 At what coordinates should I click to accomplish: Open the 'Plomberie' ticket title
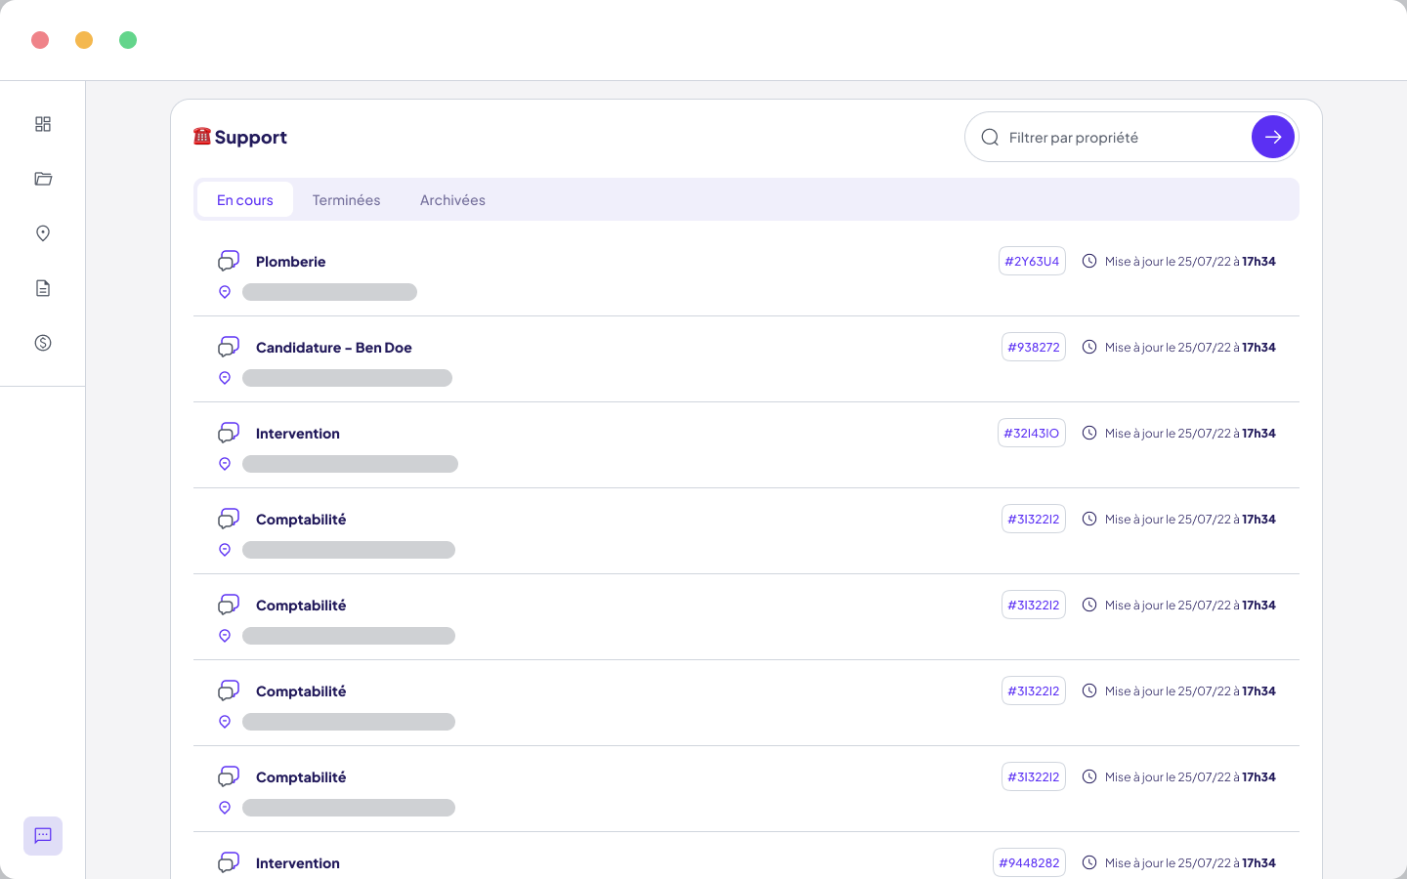click(291, 261)
